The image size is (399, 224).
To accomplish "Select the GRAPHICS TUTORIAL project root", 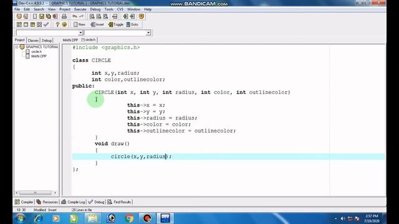I will coord(42,47).
